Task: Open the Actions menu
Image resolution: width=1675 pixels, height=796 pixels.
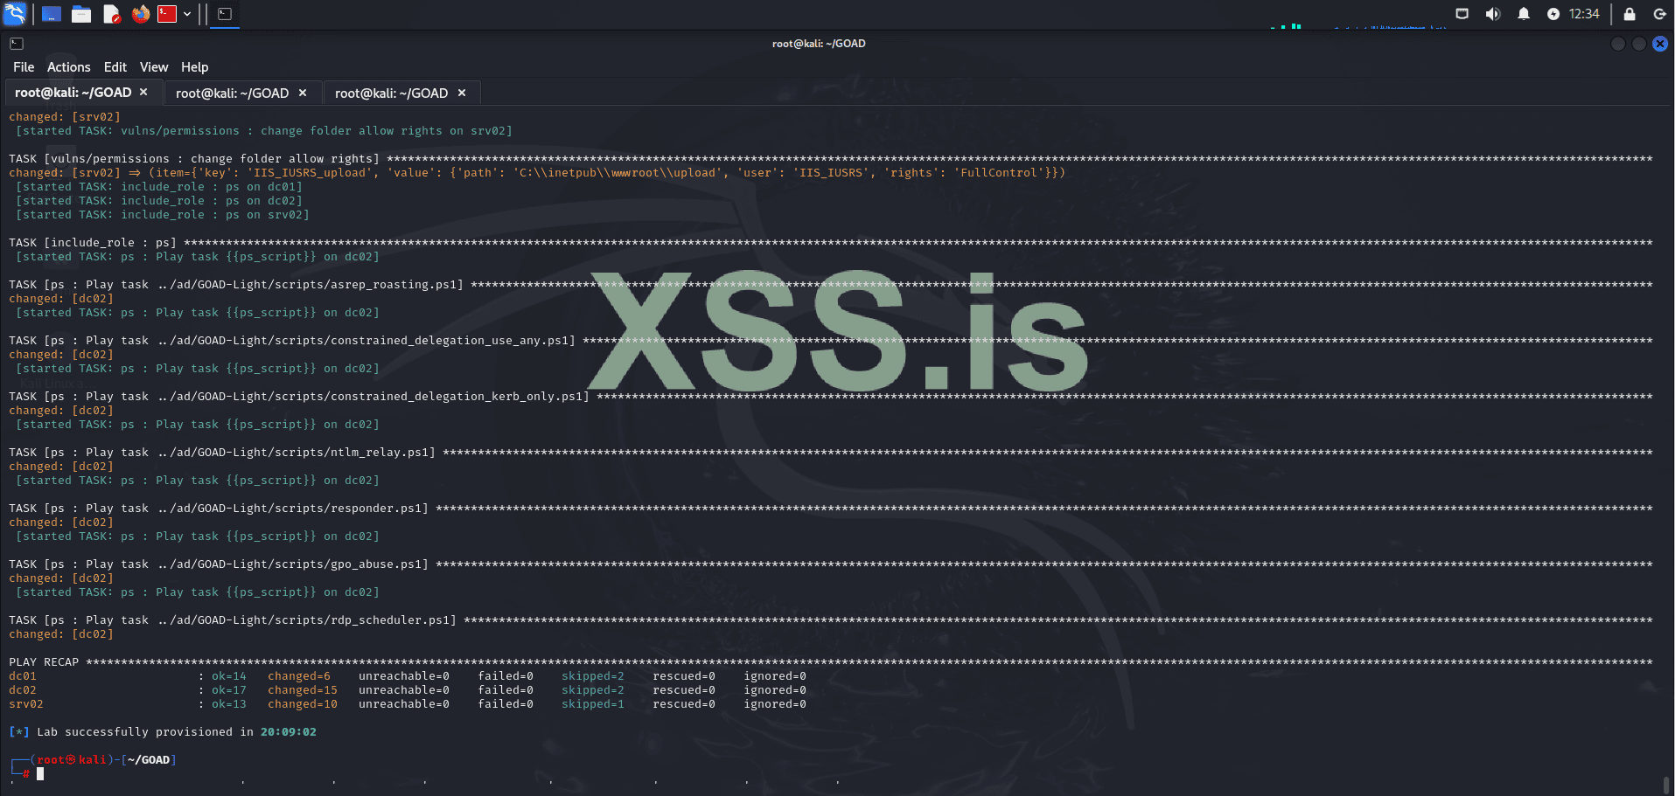Action: click(68, 66)
